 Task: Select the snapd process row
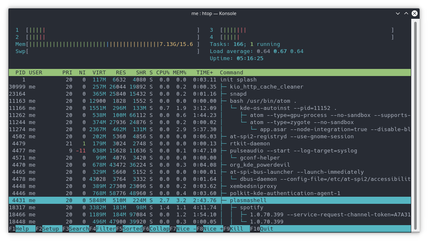pos(210,94)
